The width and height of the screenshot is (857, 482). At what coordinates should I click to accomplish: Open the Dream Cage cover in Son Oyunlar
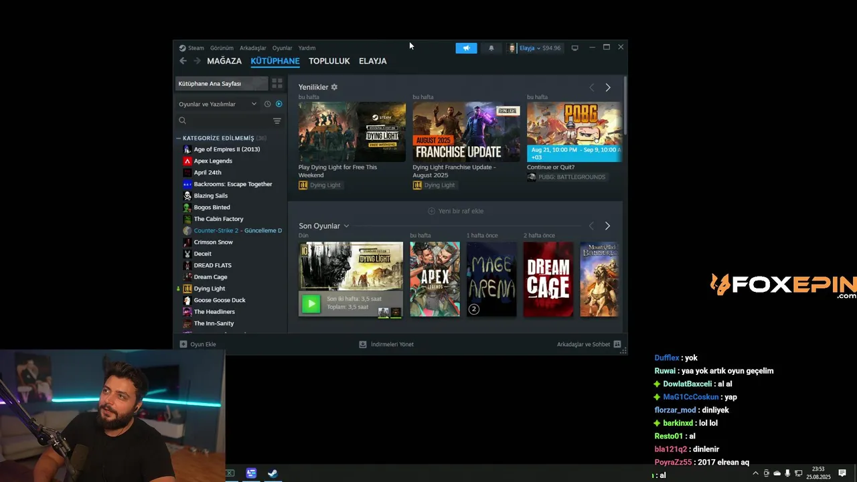(x=548, y=279)
